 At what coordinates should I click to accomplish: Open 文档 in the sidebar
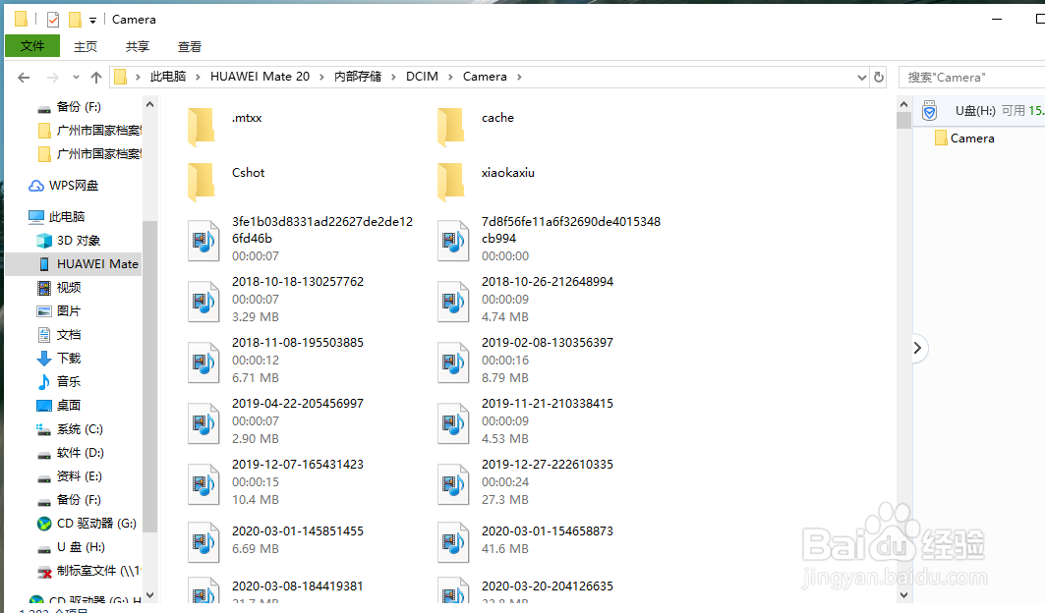coord(59,334)
